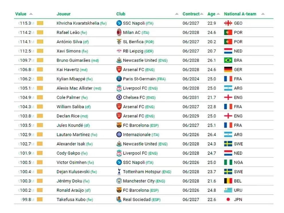Sort by Club using its header arrow
284x213 pixels.
[x=177, y=14]
